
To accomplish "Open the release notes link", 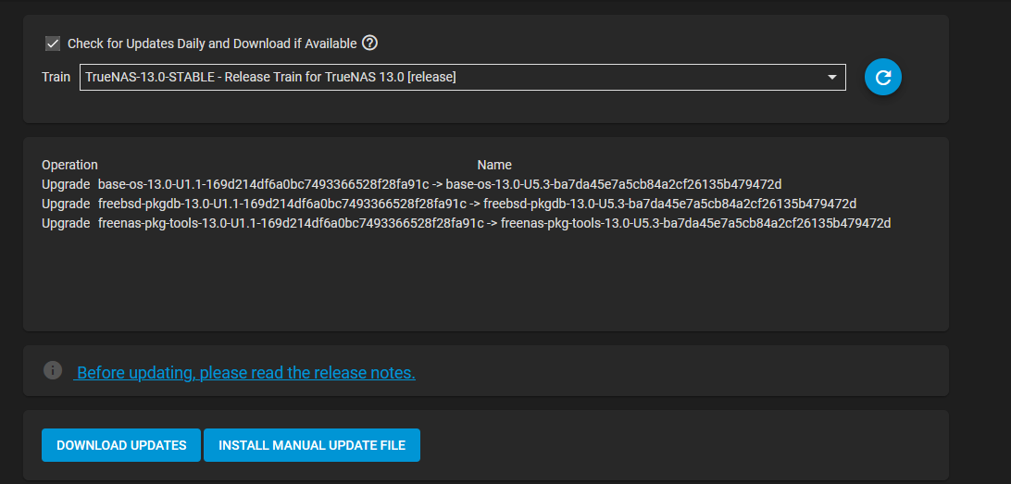I will pos(245,373).
